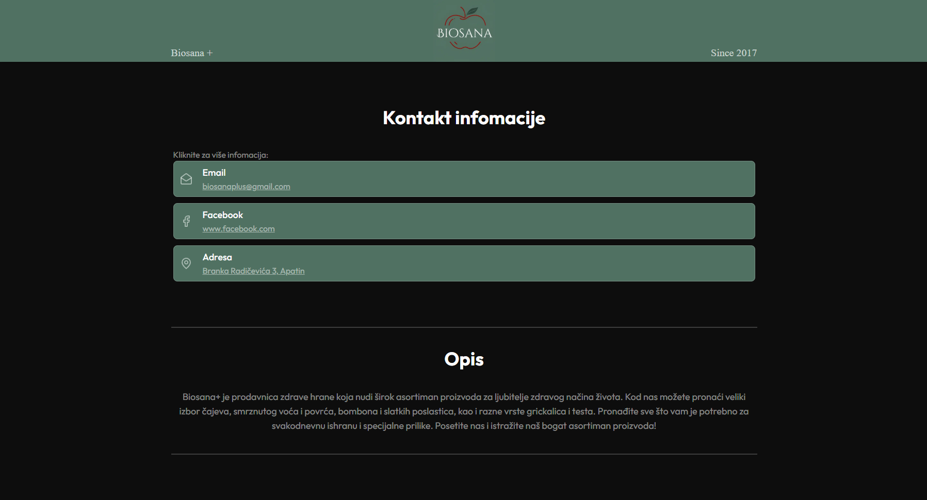Select the "Since 2017" header label
Image resolution: width=927 pixels, height=500 pixels.
coord(734,53)
